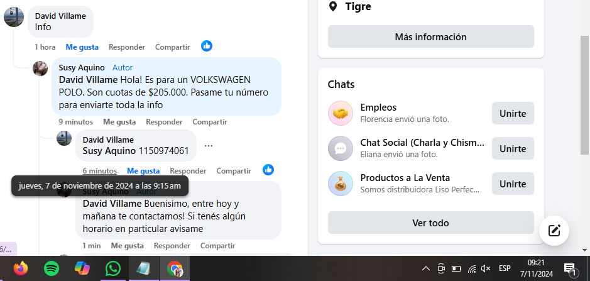Open the Productos a La Venta money-bag icon

pos(341,184)
